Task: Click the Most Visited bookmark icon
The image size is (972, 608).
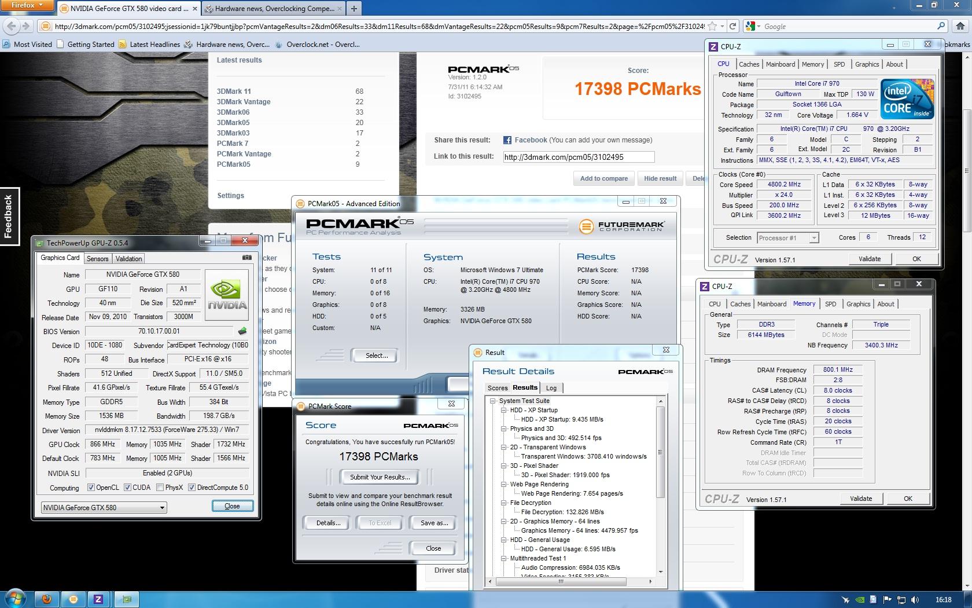Action: (x=6, y=45)
